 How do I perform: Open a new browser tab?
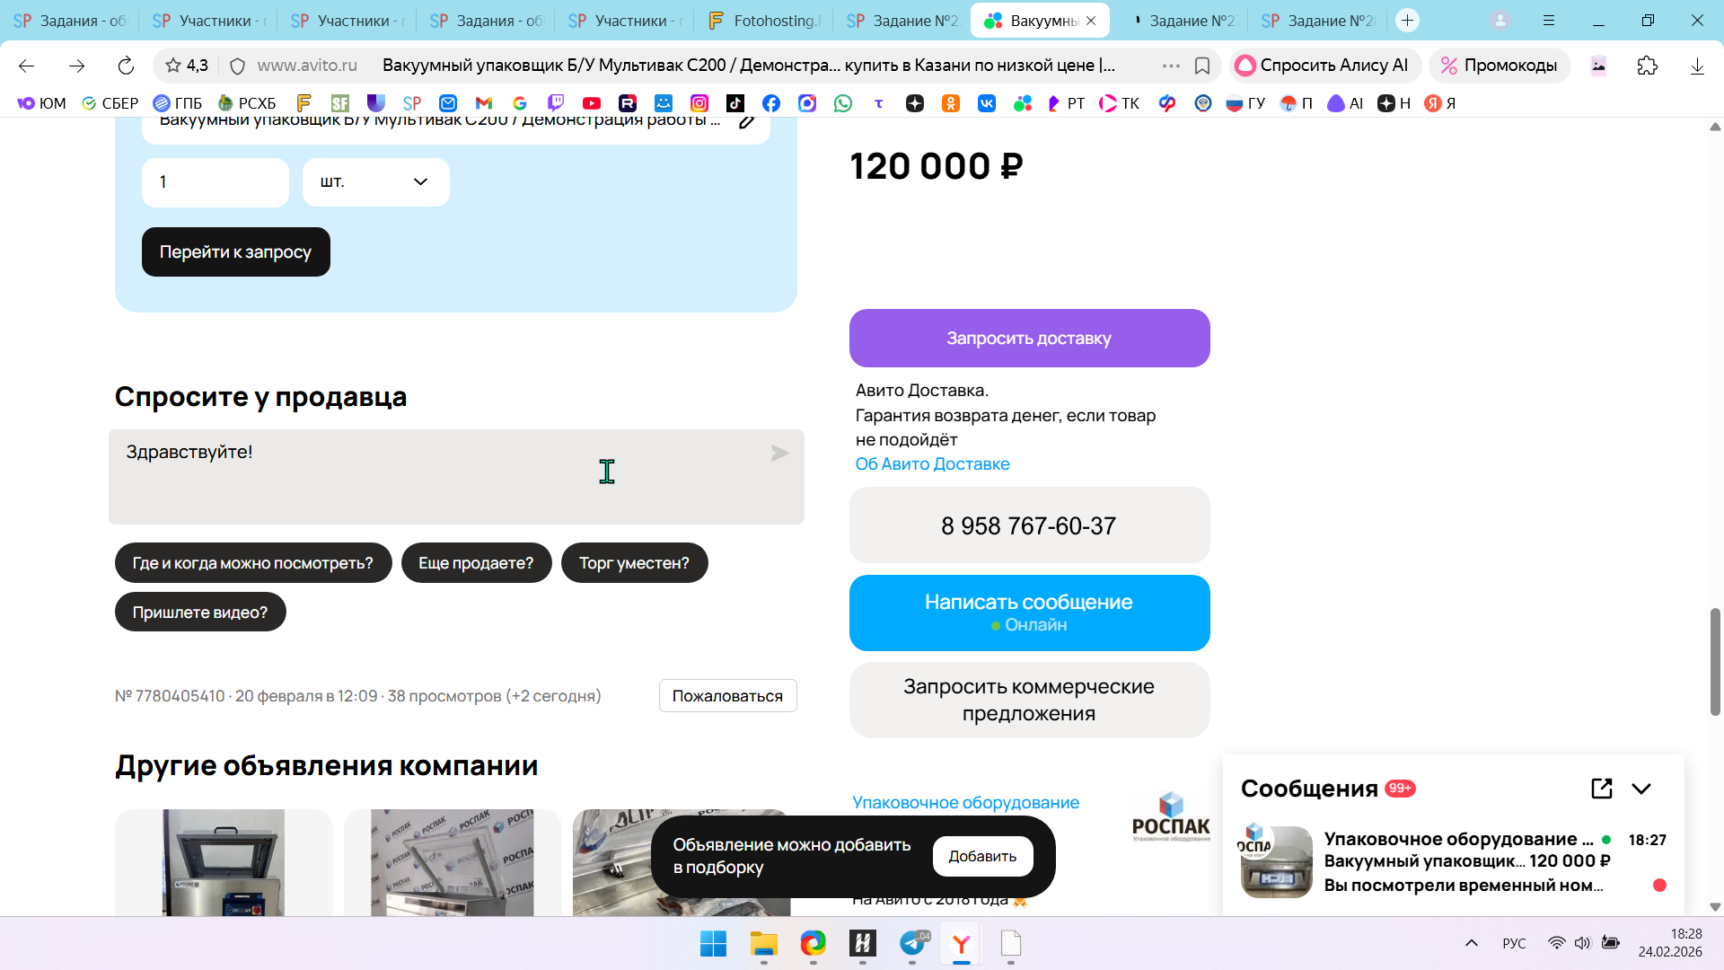tap(1407, 21)
